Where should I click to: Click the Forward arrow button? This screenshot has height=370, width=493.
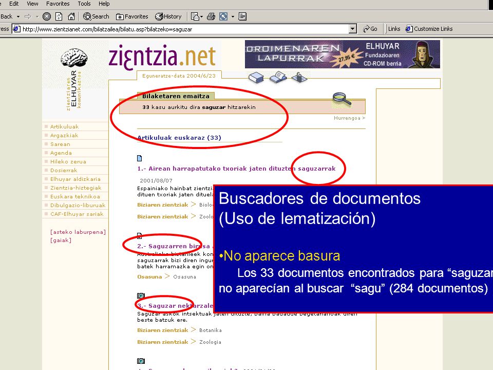click(x=28, y=16)
